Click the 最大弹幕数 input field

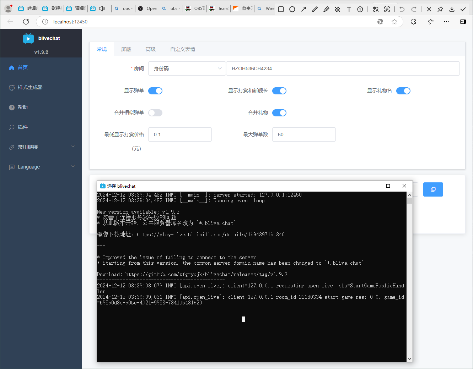point(304,134)
